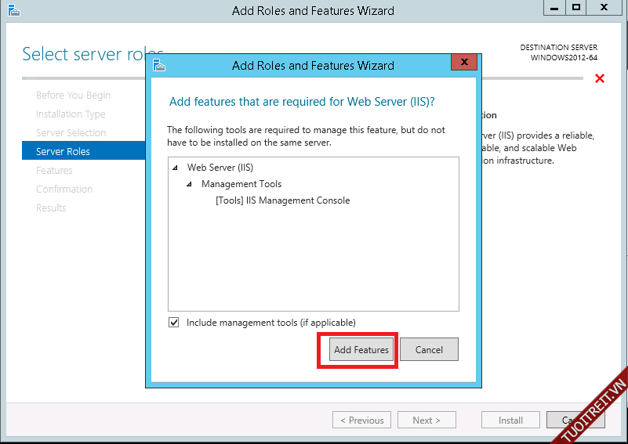
Task: Toggle the Include management tools checkbox
Action: [x=173, y=323]
